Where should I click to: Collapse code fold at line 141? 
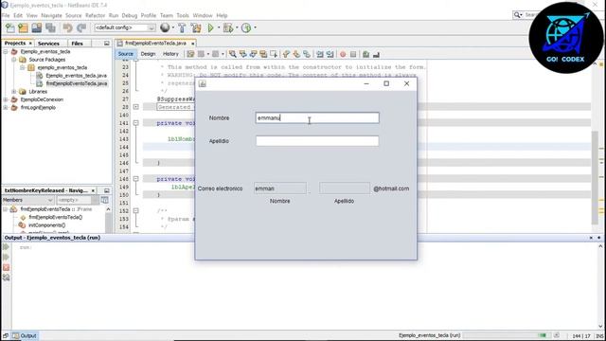[x=136, y=123]
